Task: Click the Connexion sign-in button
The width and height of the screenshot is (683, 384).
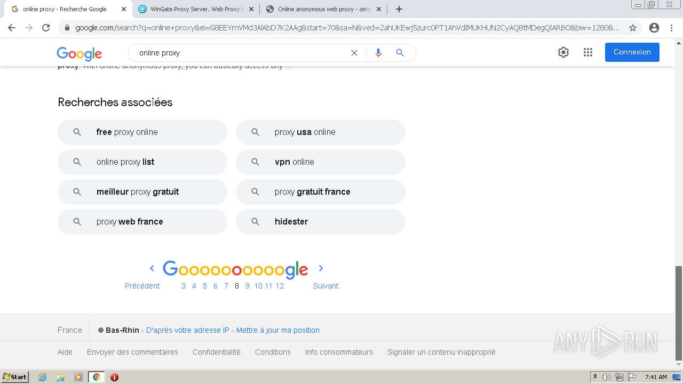Action: [632, 52]
